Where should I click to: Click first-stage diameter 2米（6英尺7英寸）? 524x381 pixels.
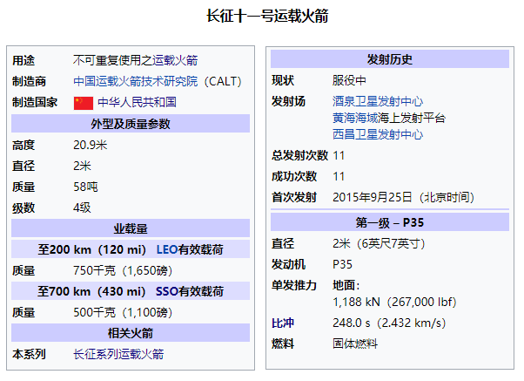[x=379, y=243]
